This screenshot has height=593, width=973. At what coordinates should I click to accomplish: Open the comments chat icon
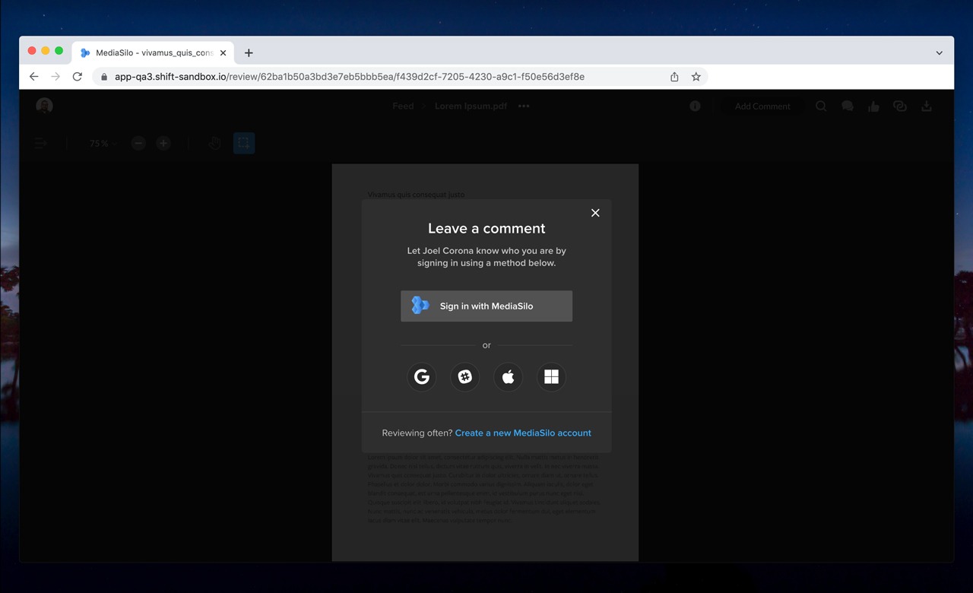click(x=848, y=106)
